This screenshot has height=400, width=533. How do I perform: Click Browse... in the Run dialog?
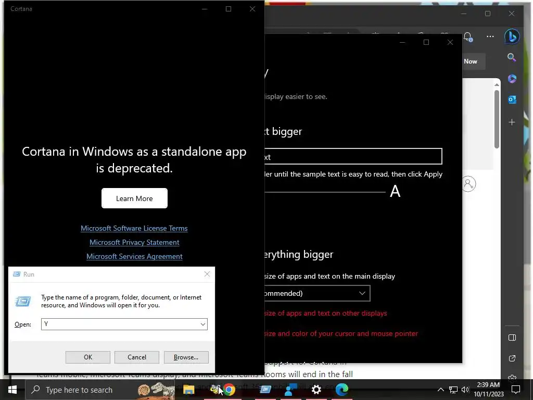186,357
